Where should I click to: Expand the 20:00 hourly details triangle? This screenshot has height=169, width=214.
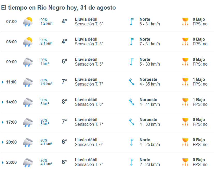pos(3,142)
